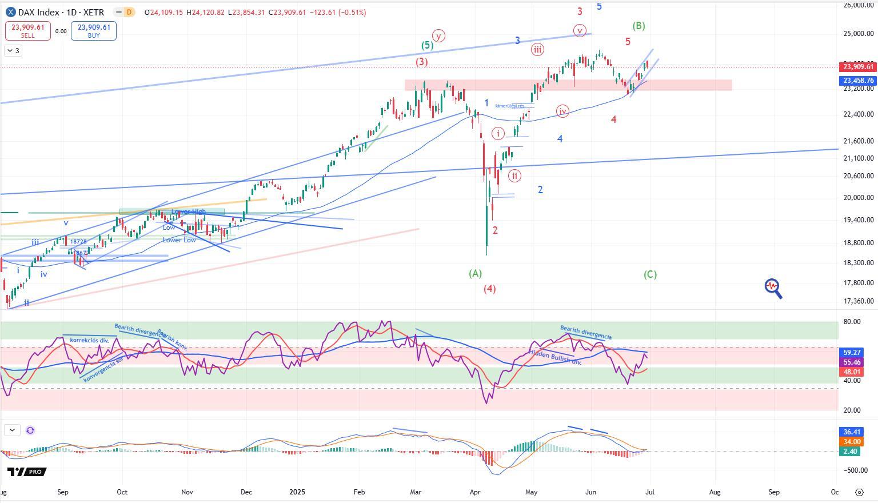
Task: Select the circled iv wave label
Action: point(562,111)
